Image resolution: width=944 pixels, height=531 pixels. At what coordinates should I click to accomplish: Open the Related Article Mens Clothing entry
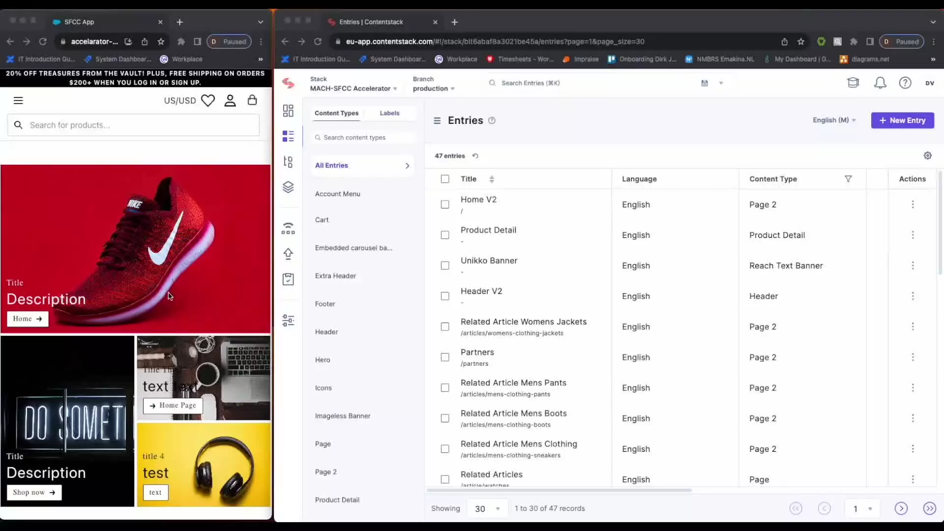519,444
